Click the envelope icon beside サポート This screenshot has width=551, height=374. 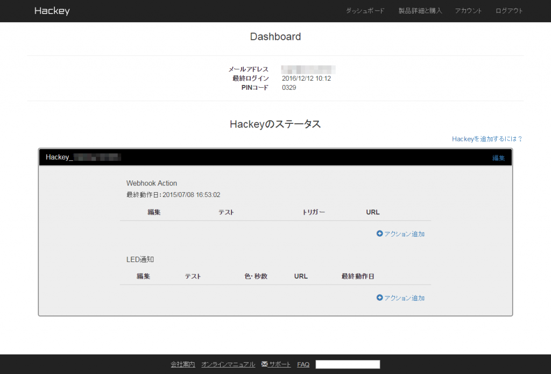pyautogui.click(x=264, y=364)
